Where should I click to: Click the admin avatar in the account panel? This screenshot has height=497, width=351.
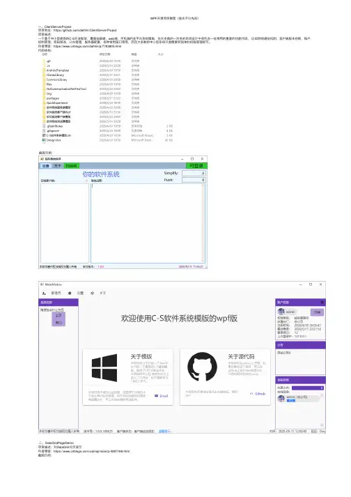(x=281, y=312)
